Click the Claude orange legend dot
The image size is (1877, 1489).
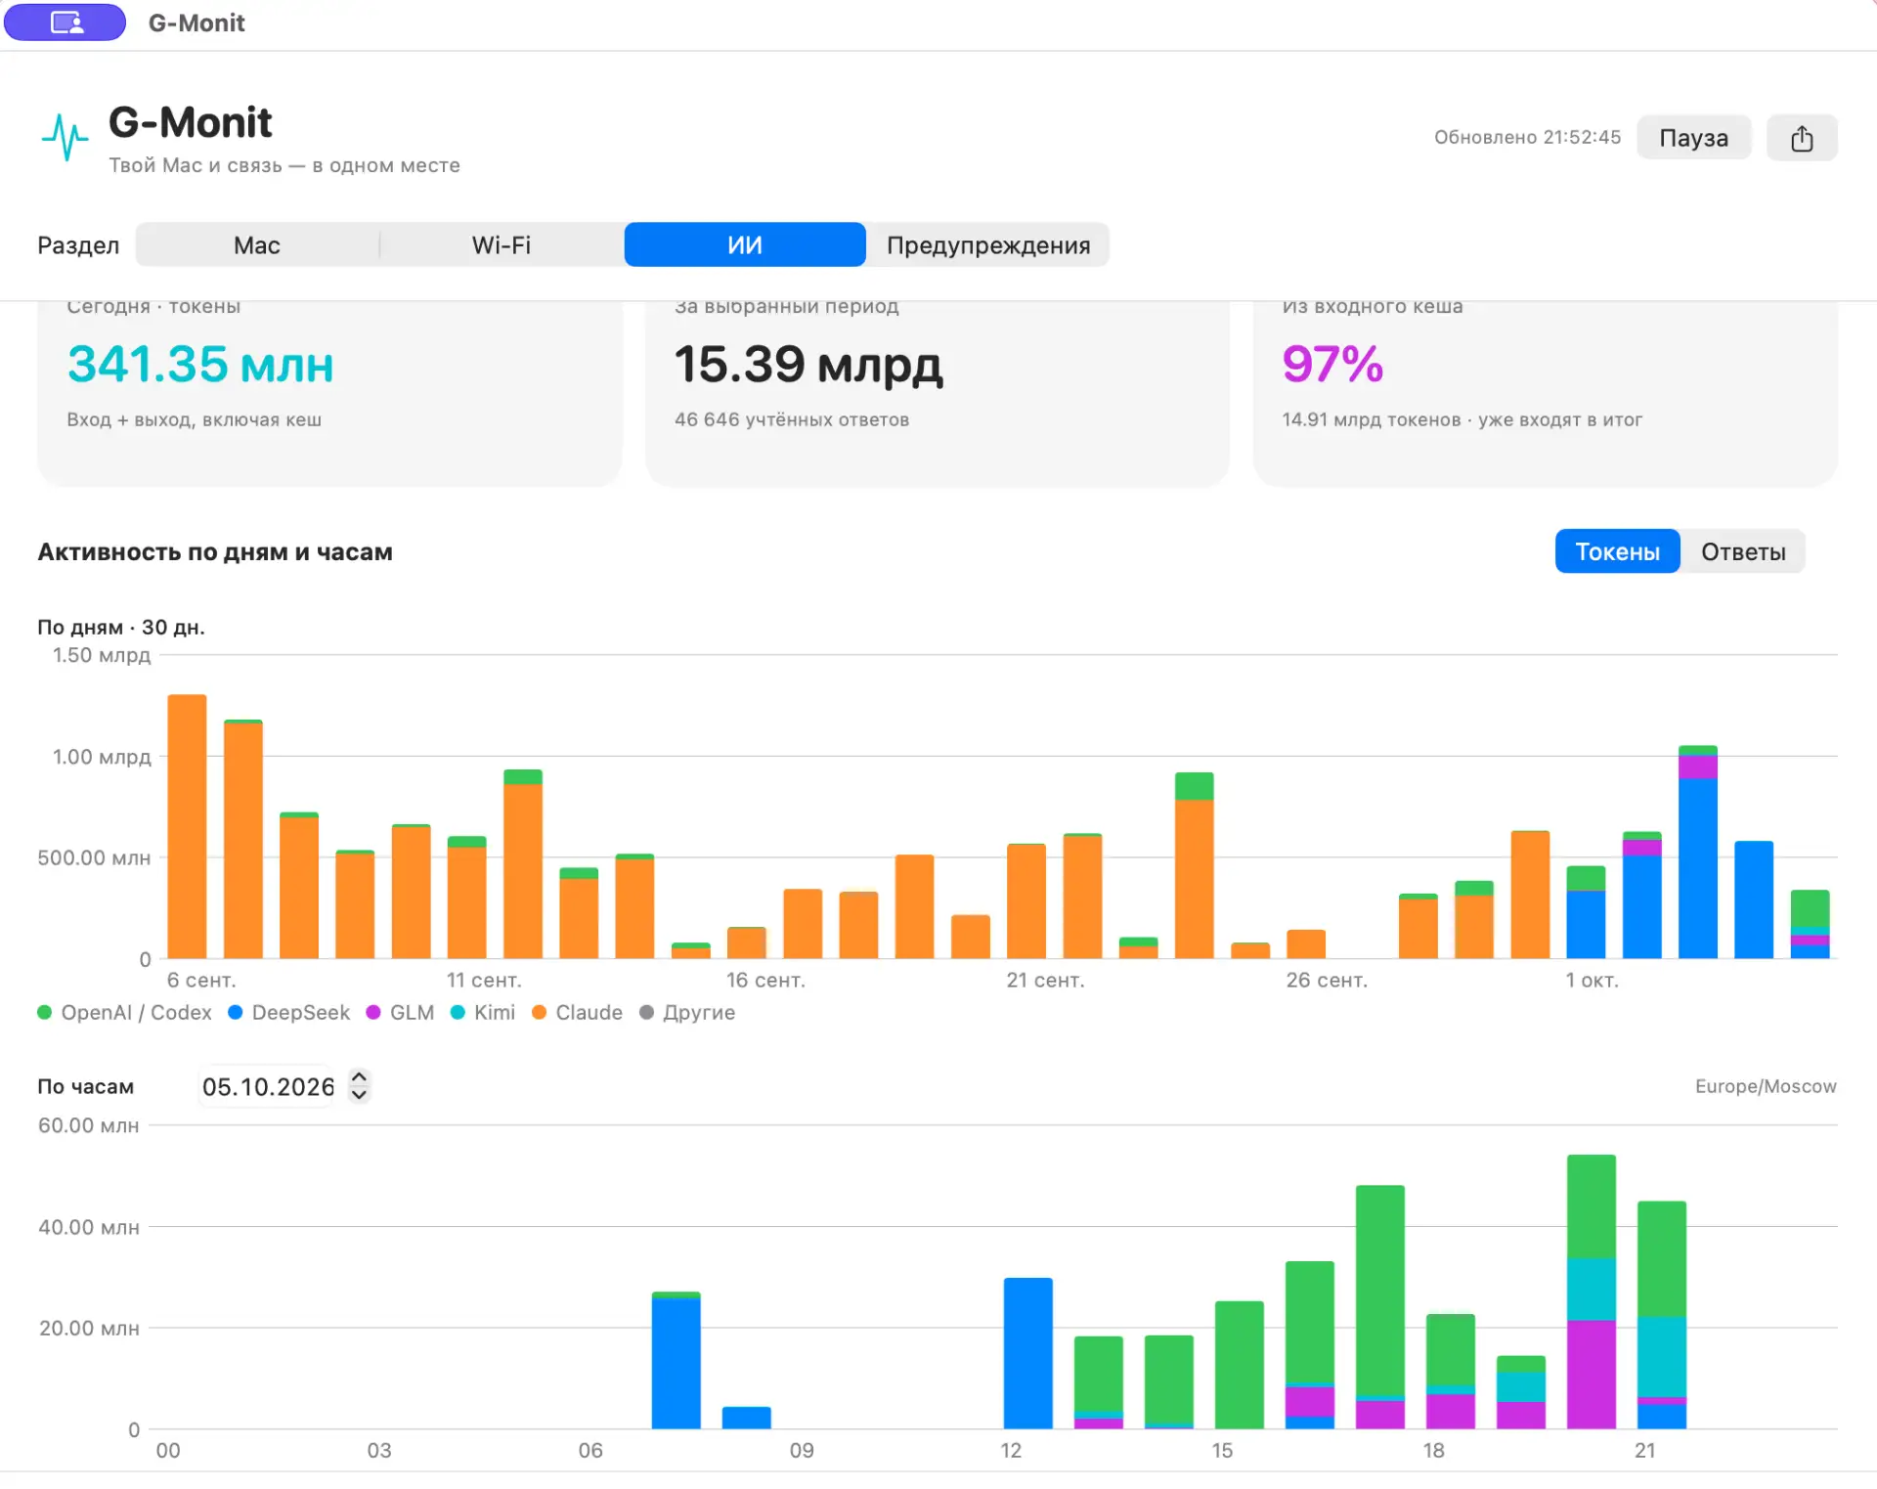click(539, 1013)
